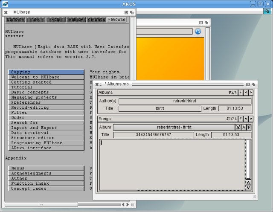273x212 pixels.
Task: Toggle the Songs filter F button
Action: 241,119
